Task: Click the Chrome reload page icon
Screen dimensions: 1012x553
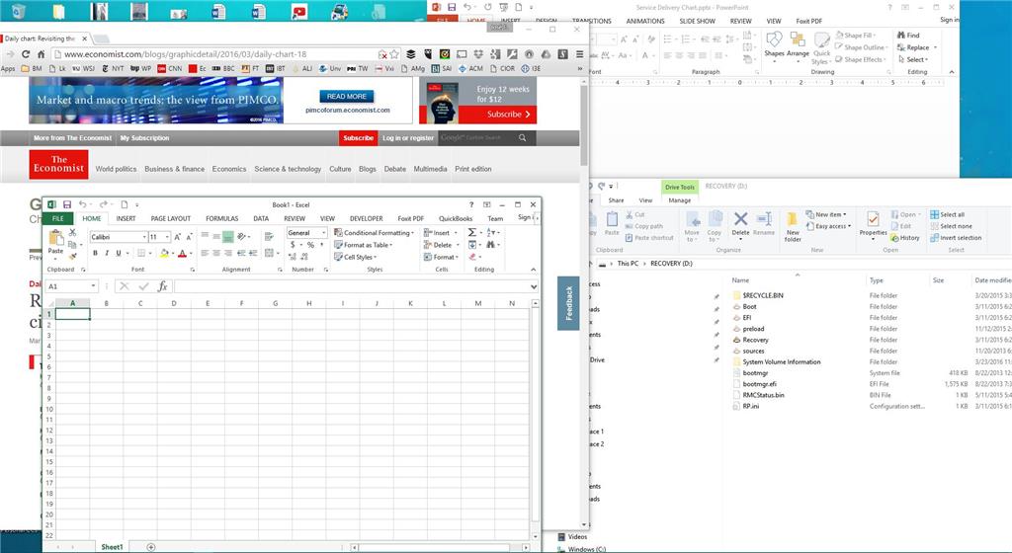Action: [26, 54]
